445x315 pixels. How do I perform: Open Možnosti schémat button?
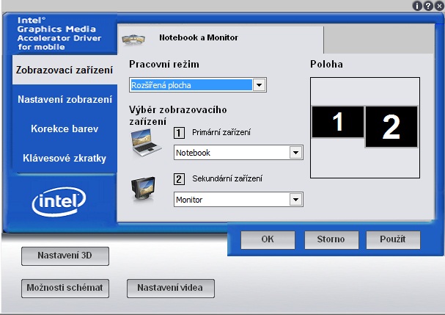point(65,288)
